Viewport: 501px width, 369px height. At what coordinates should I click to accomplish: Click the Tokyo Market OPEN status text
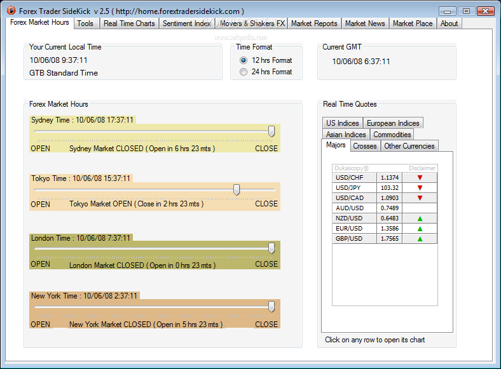tap(137, 204)
